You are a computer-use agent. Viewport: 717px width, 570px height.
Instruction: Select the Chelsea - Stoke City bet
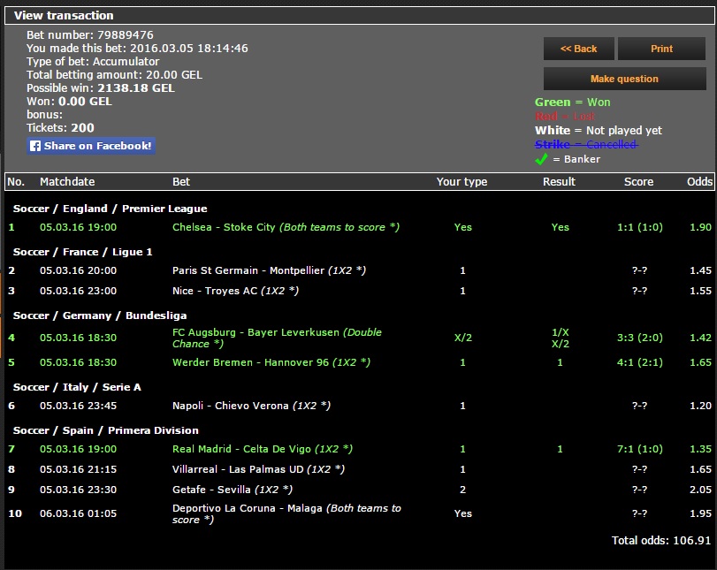(286, 227)
